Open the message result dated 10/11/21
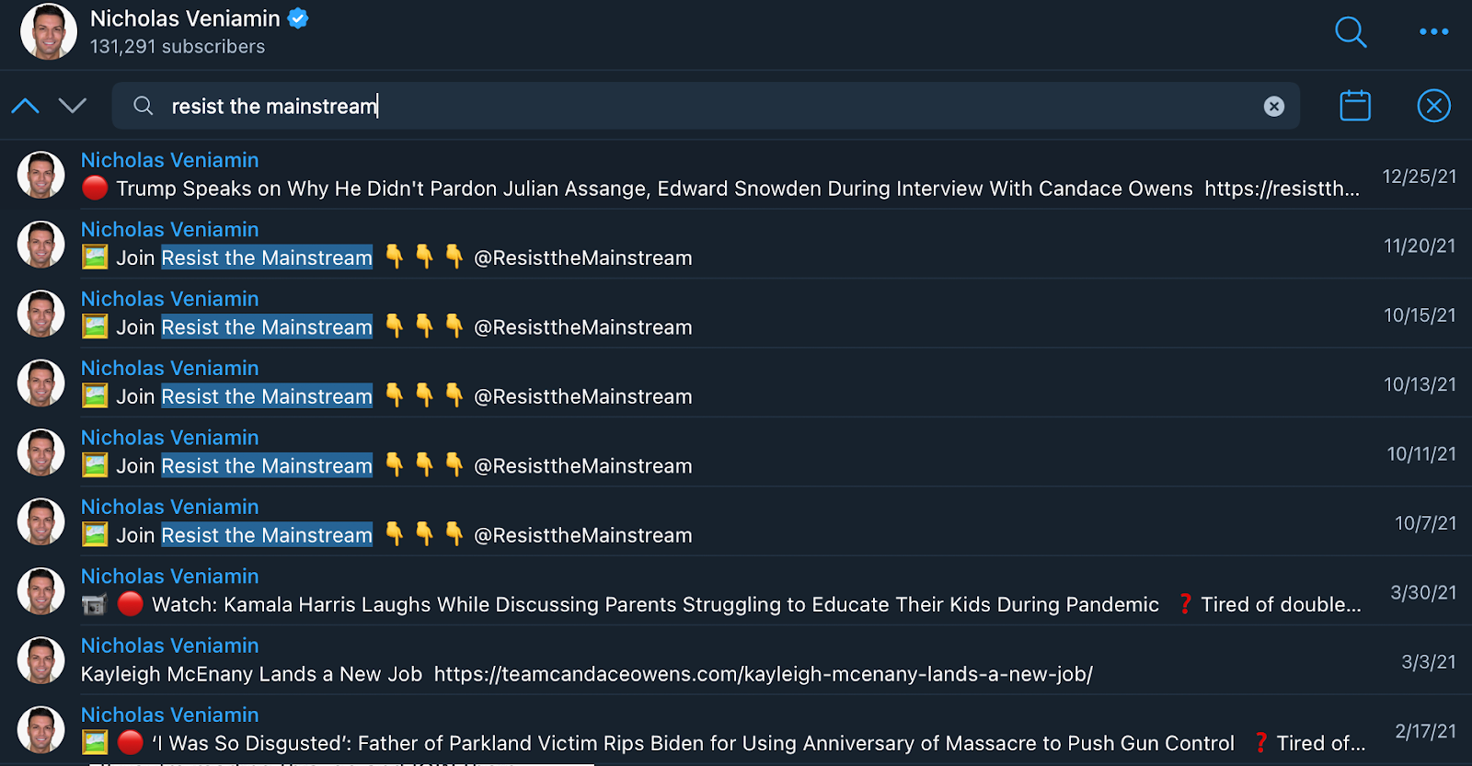 tap(718, 453)
